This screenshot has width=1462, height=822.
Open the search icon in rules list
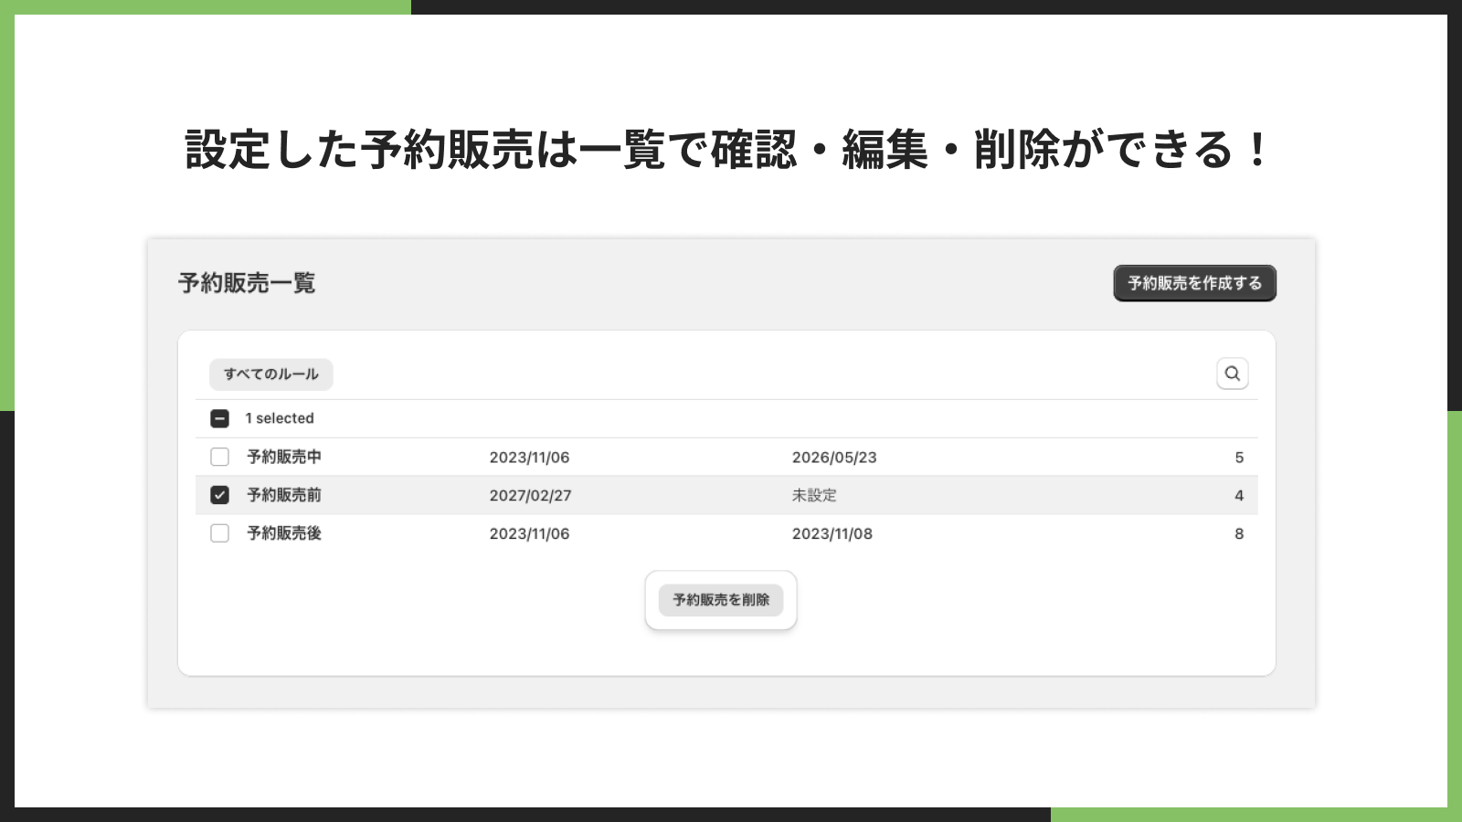coord(1232,374)
